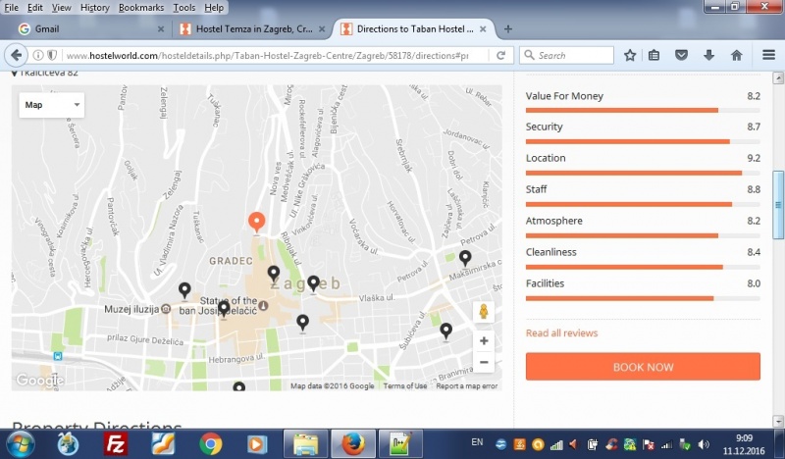The height and width of the screenshot is (459, 785).
Task: Zoom out of the map
Action: (483, 363)
